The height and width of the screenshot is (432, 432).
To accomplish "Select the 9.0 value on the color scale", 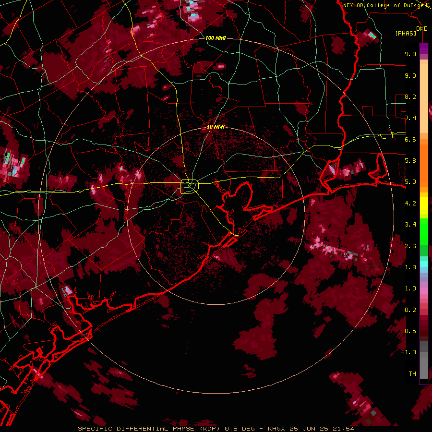I will [410, 76].
